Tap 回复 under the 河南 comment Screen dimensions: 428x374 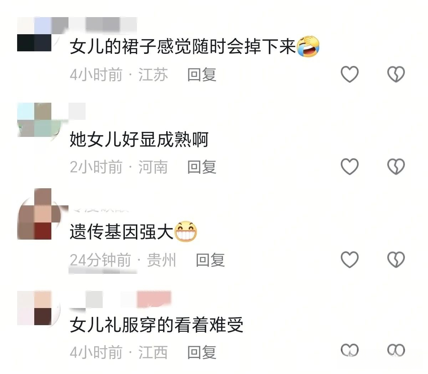pos(202,167)
